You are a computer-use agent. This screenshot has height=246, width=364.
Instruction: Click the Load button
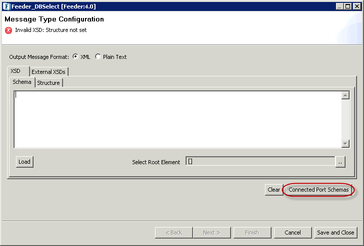point(24,162)
